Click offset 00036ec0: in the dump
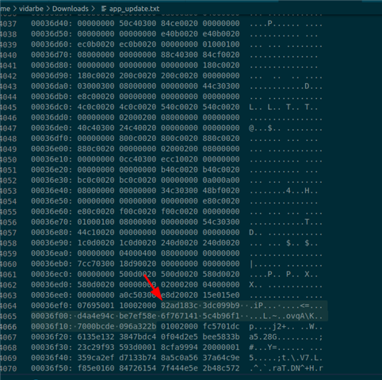The image size is (382, 380). click(52, 275)
